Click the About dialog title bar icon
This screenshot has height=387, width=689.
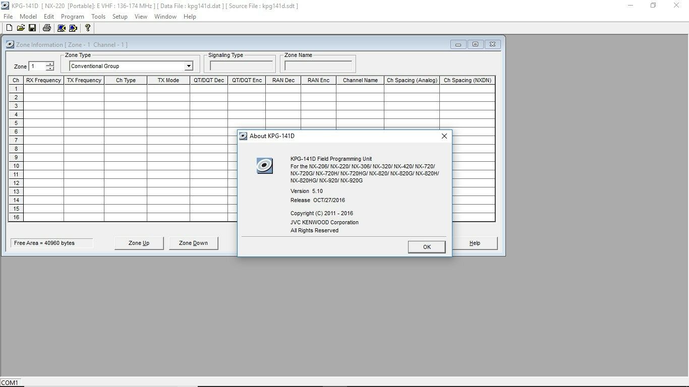[x=243, y=136]
